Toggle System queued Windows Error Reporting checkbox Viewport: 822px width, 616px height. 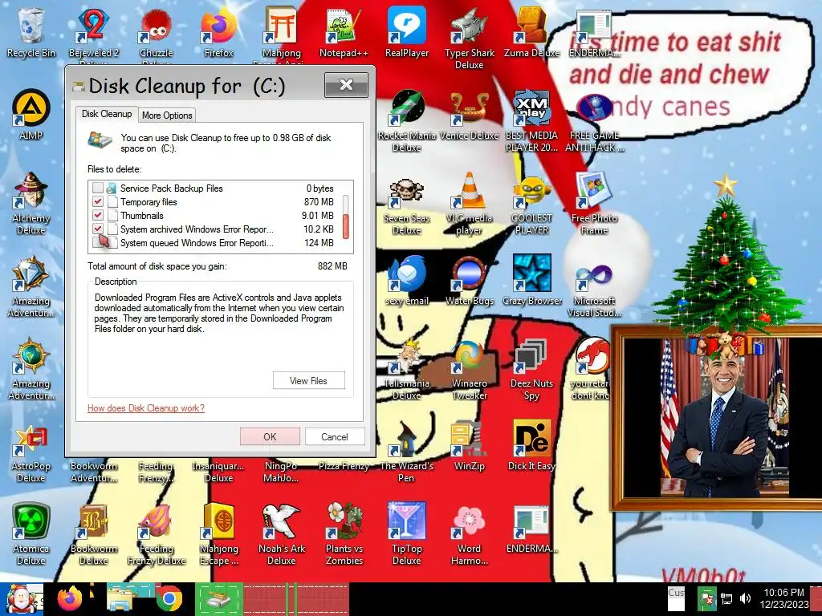[x=97, y=242]
